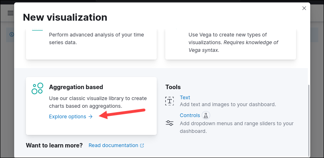Close the New visualization dialog

(304, 8)
